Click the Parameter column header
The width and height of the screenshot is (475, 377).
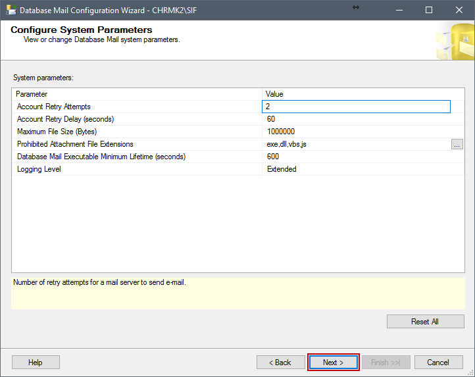coord(137,94)
